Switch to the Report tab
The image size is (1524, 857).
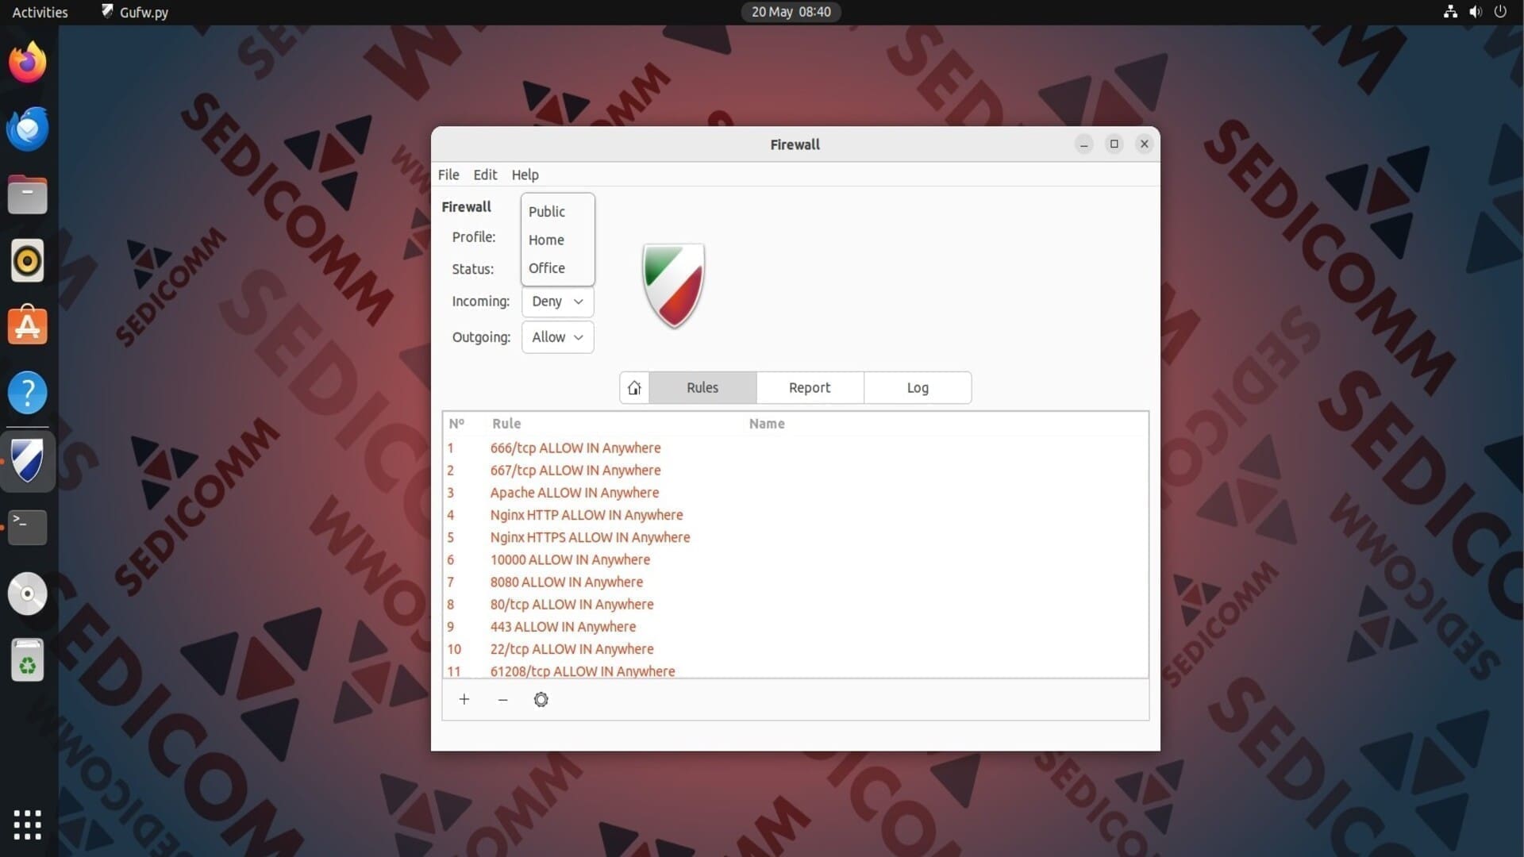(x=809, y=387)
